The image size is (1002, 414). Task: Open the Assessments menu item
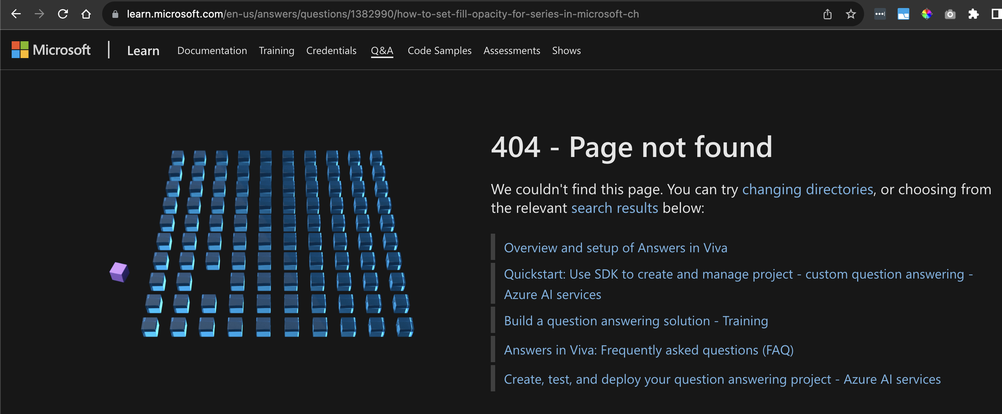[x=512, y=51]
